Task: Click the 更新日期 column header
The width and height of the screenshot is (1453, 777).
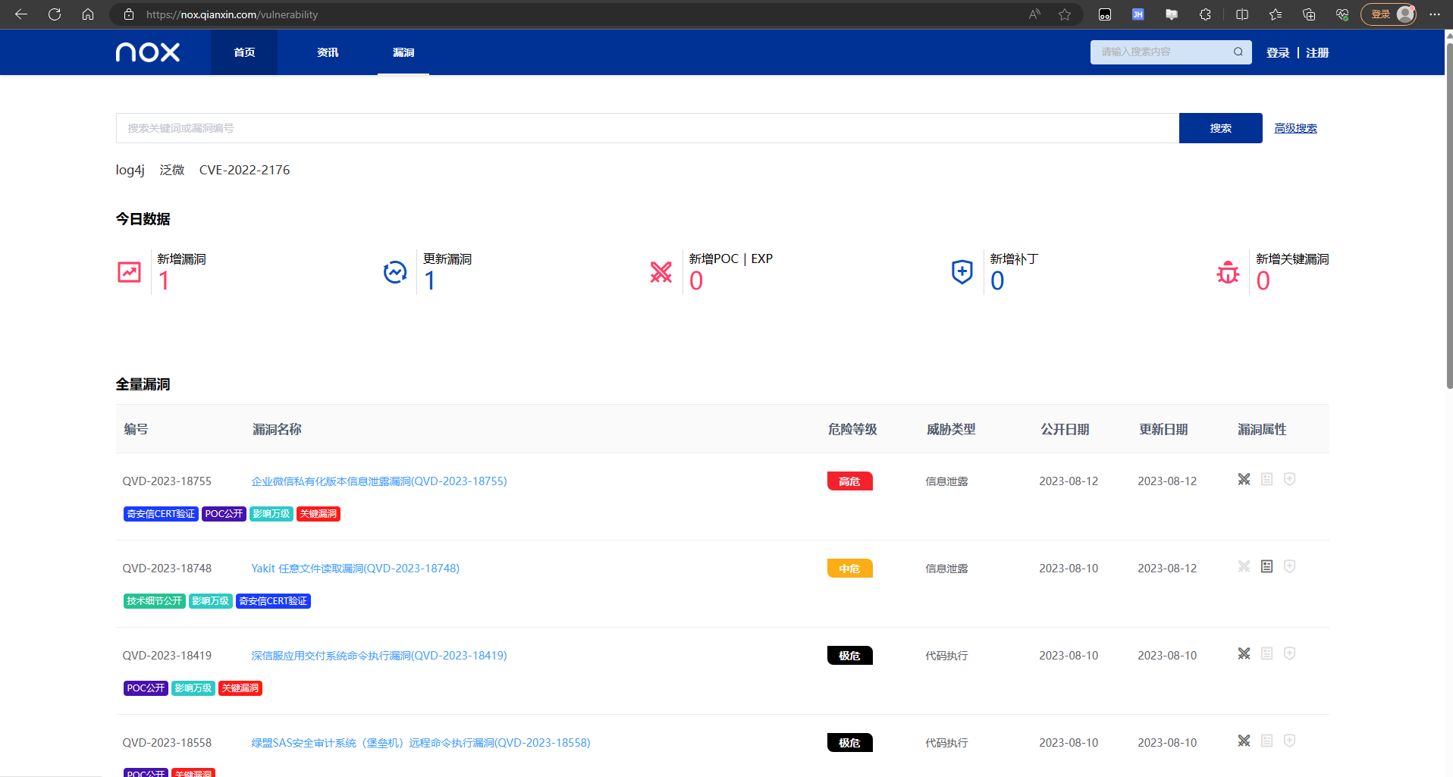Action: point(1163,429)
